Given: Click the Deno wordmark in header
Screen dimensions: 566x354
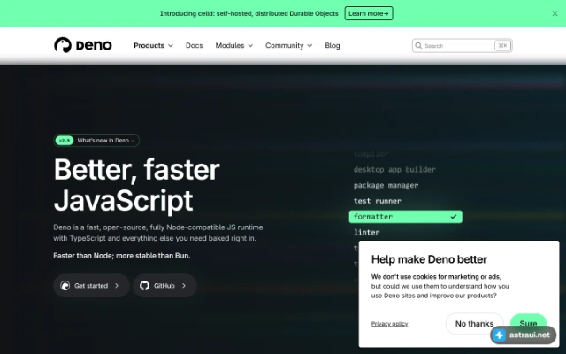Looking at the screenshot, I should [94, 45].
